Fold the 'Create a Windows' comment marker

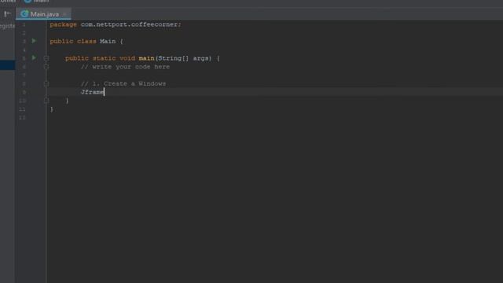(46, 84)
